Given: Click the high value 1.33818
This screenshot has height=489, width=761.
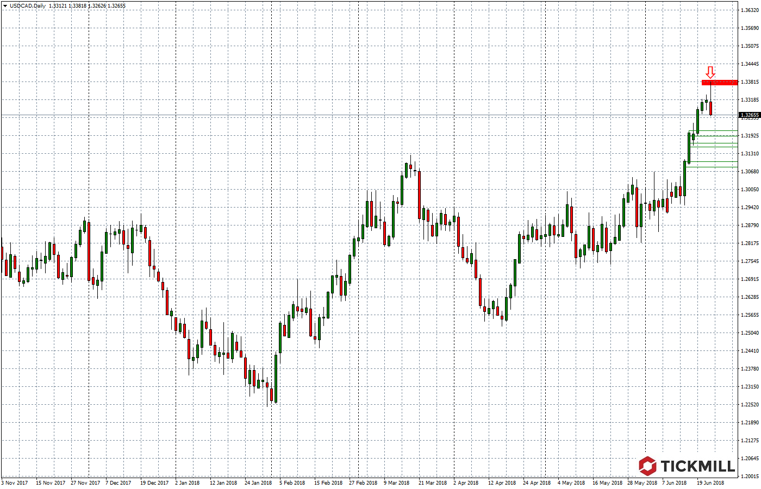Looking at the screenshot, I should pos(78,6).
